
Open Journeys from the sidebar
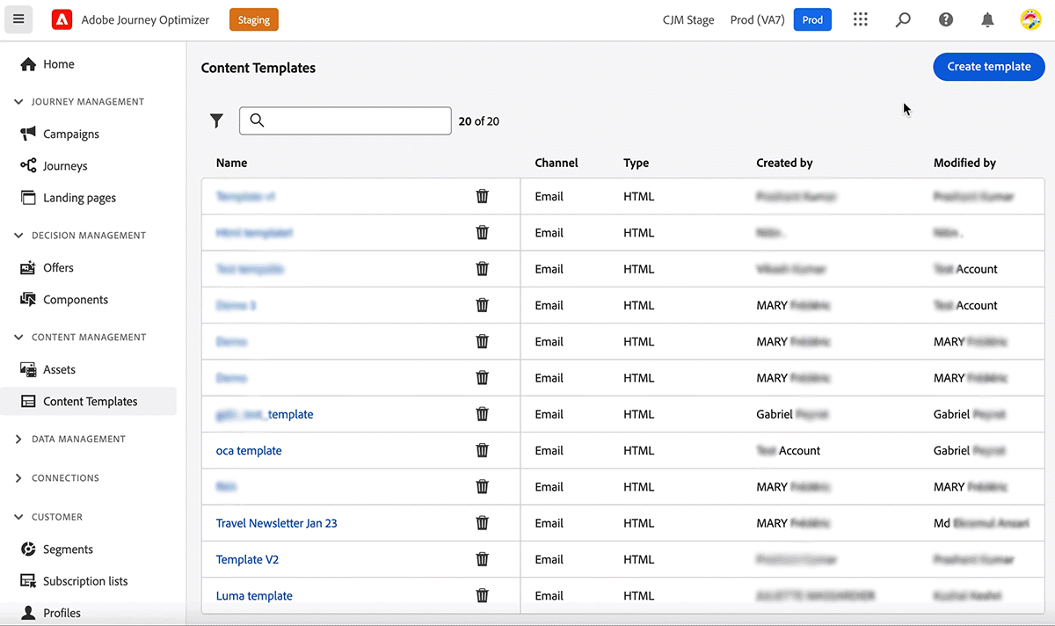65,166
